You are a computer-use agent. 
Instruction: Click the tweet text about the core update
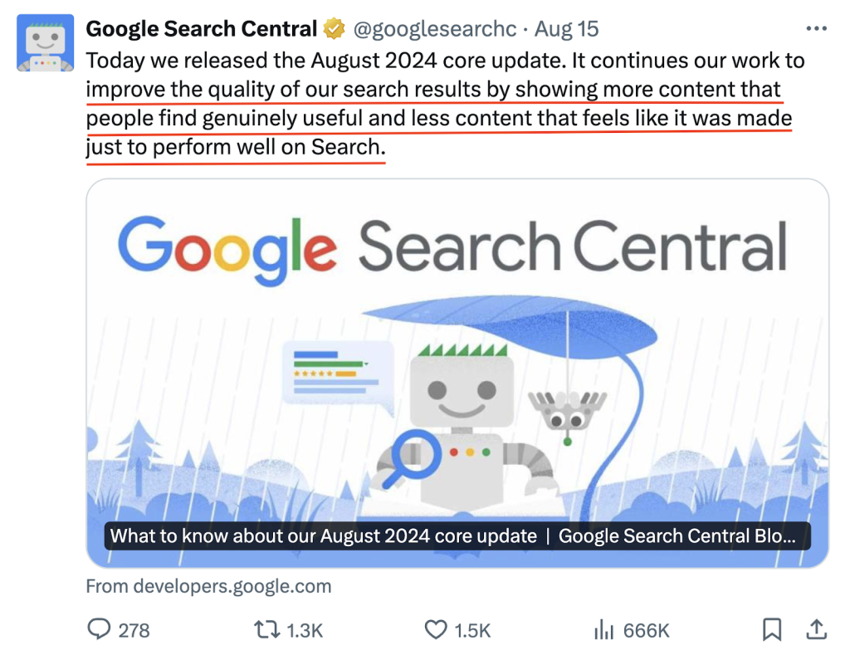pyautogui.click(x=440, y=105)
